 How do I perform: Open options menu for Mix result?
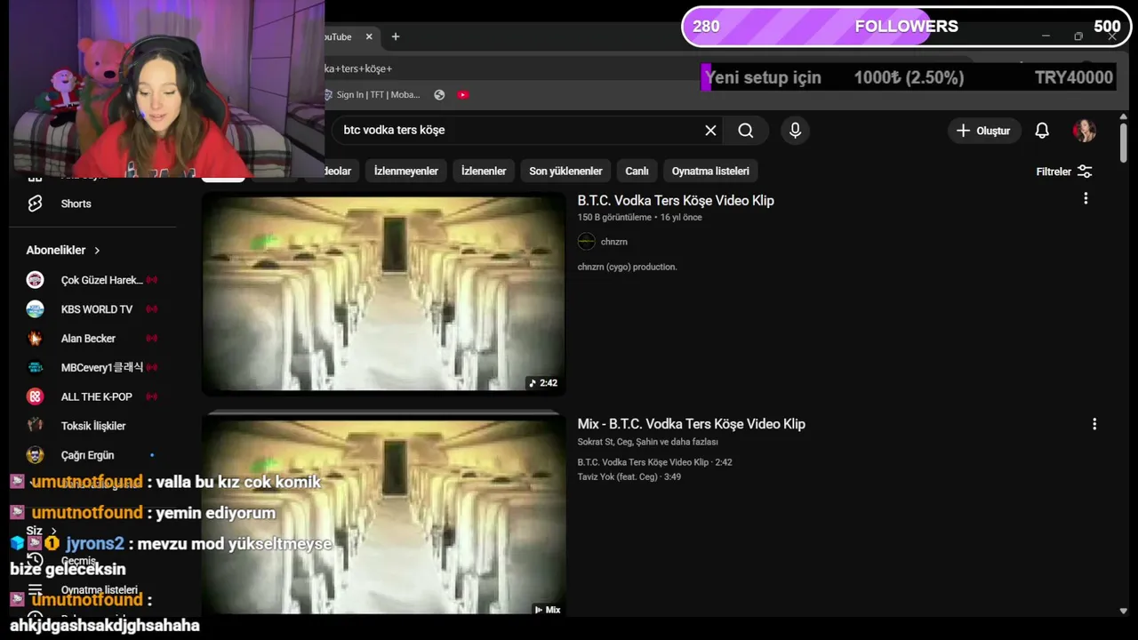[x=1094, y=424]
